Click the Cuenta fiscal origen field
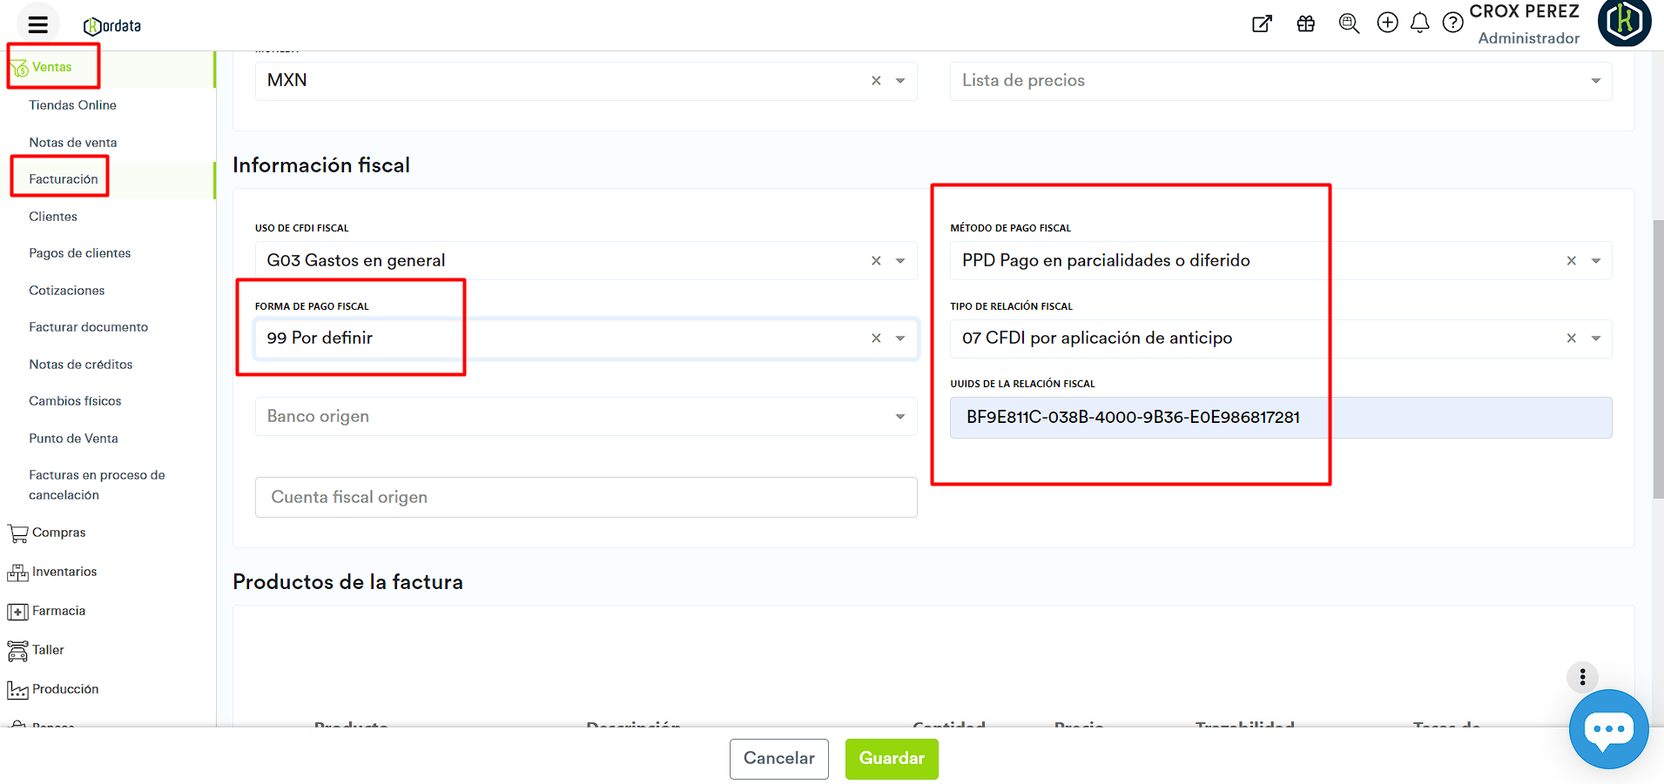Image resolution: width=1664 pixels, height=784 pixels. pyautogui.click(x=585, y=497)
